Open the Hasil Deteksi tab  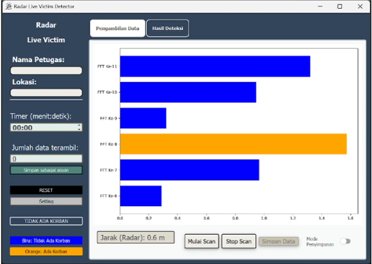point(168,28)
